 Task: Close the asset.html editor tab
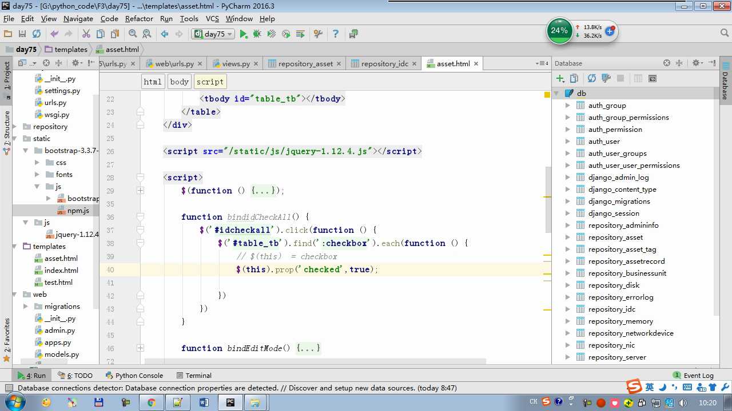click(x=476, y=64)
